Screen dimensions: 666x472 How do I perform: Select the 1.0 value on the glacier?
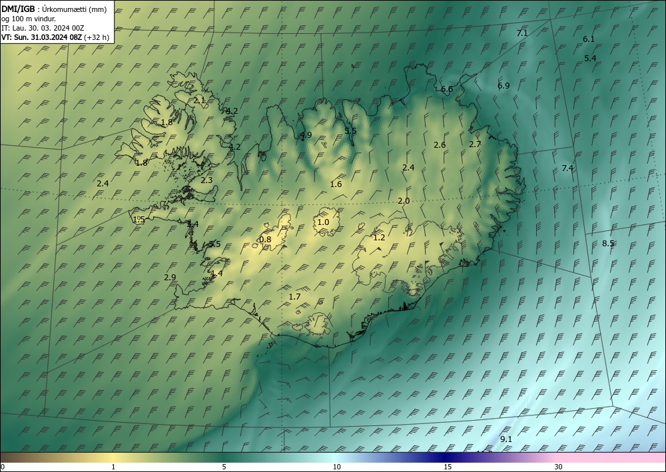point(323,222)
